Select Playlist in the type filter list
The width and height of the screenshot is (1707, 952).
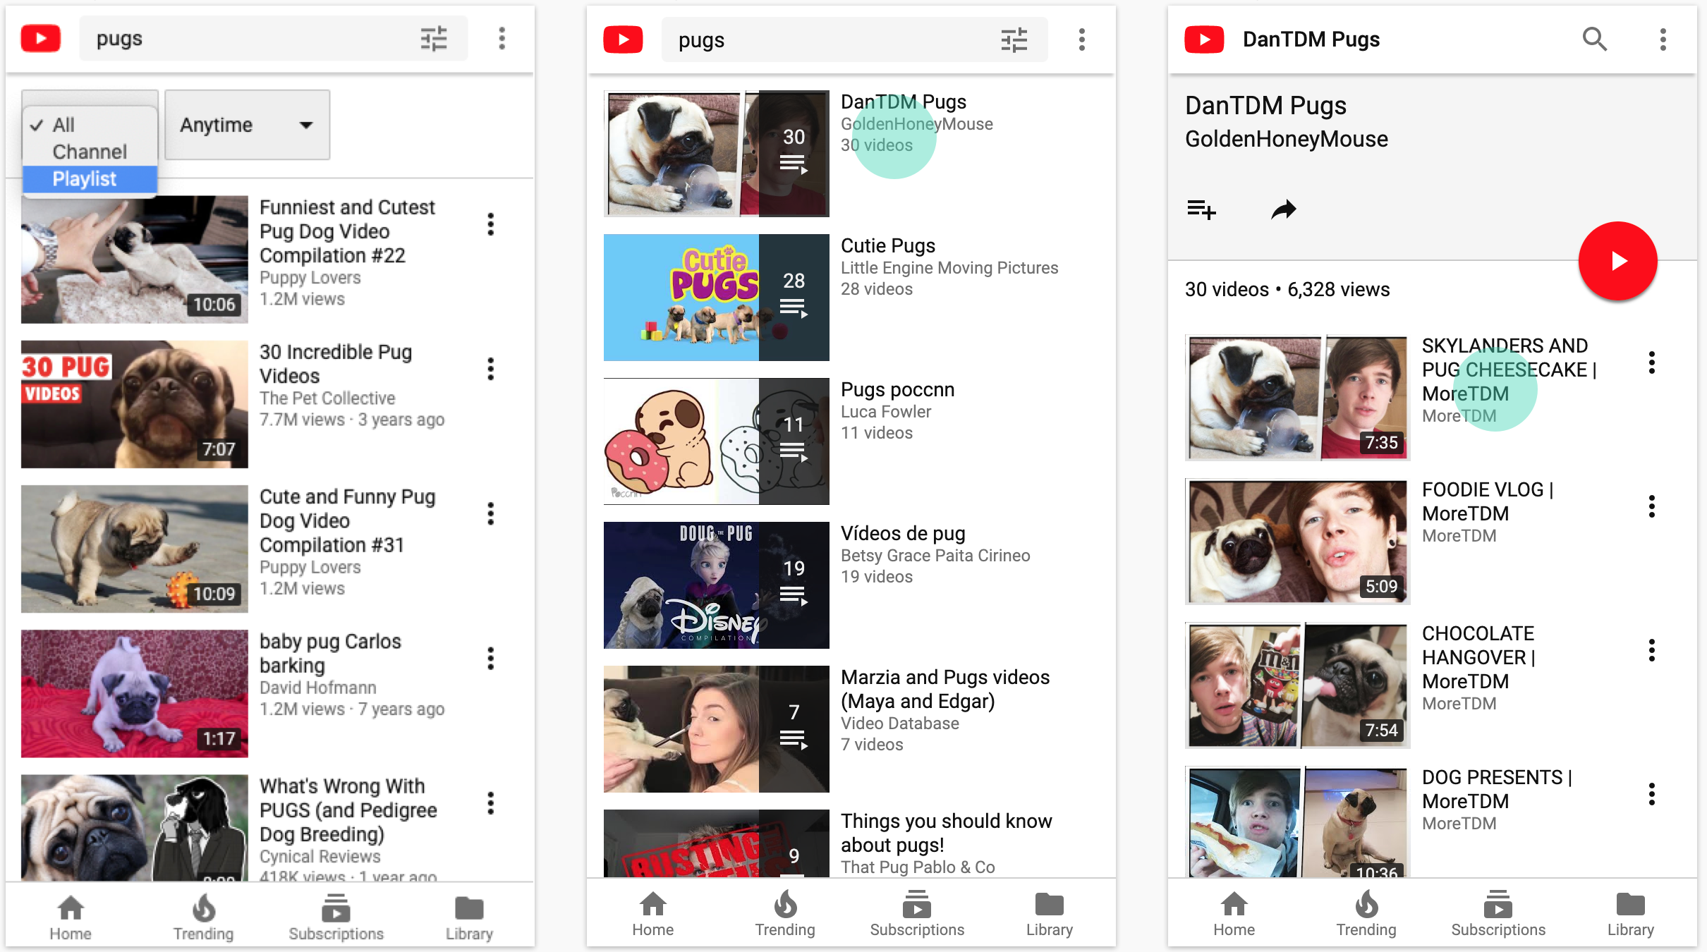[x=90, y=179]
